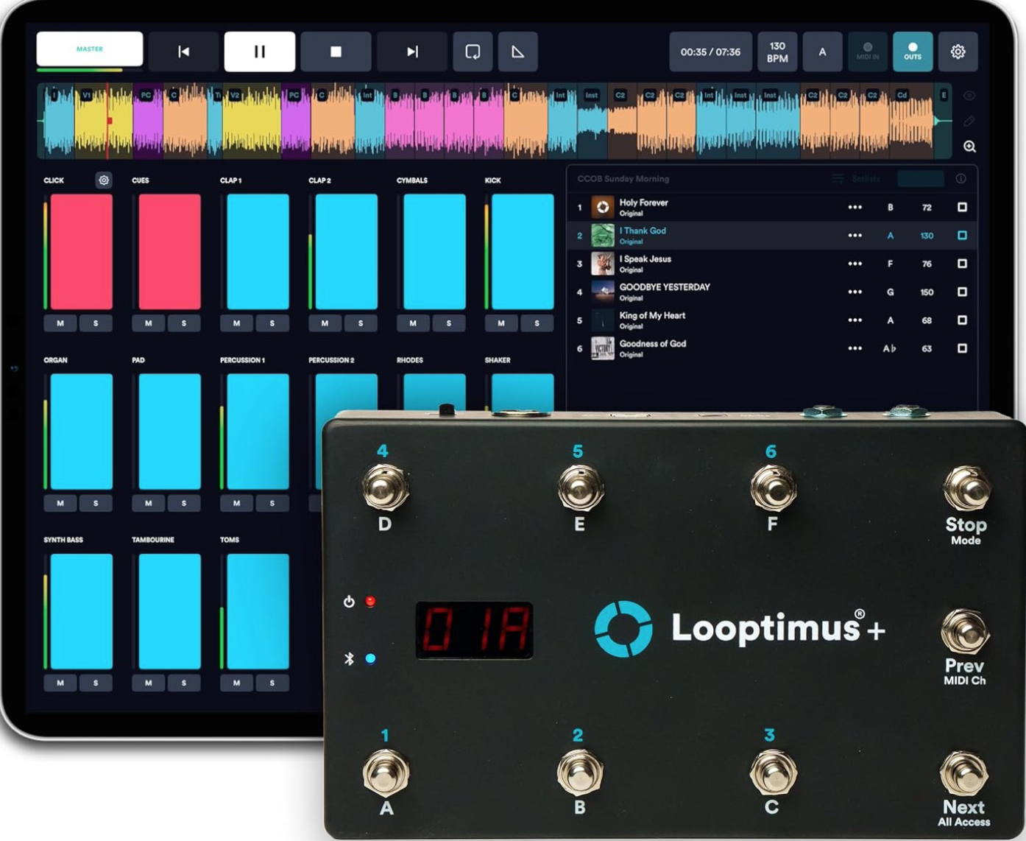The image size is (1026, 841).
Task: Mute the TAMBOURINE track
Action: coord(149,683)
